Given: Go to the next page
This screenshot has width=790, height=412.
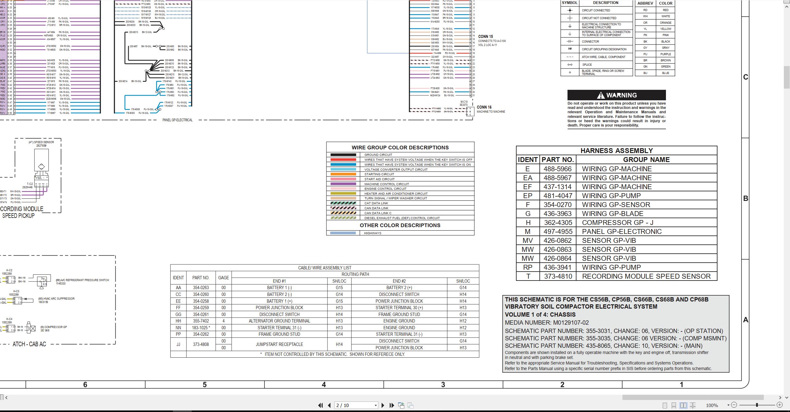Looking at the screenshot, I should 383,405.
